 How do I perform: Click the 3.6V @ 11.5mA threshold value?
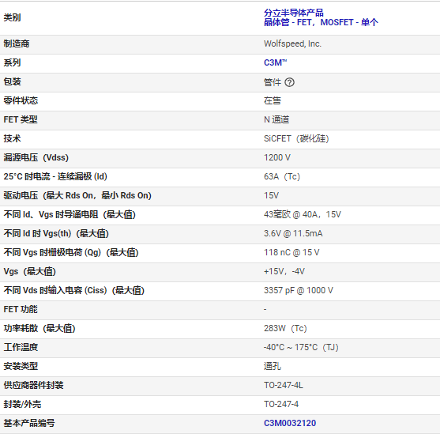point(293,233)
